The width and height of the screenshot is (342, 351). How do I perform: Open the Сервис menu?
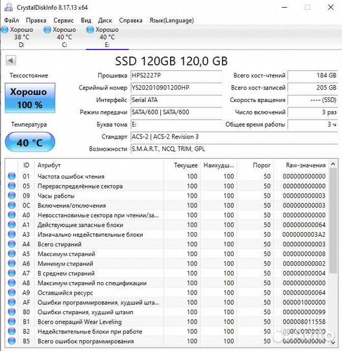pyautogui.click(x=64, y=20)
